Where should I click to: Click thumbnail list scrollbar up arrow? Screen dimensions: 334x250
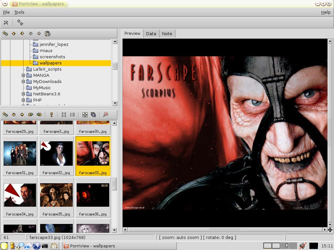(x=114, y=123)
